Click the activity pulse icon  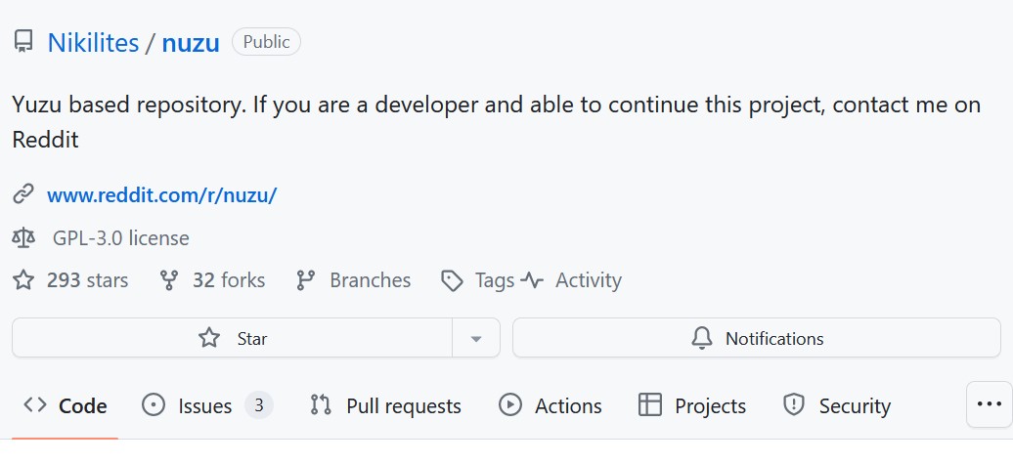(x=532, y=281)
